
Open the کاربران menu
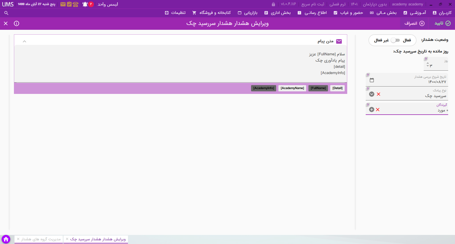442,13
